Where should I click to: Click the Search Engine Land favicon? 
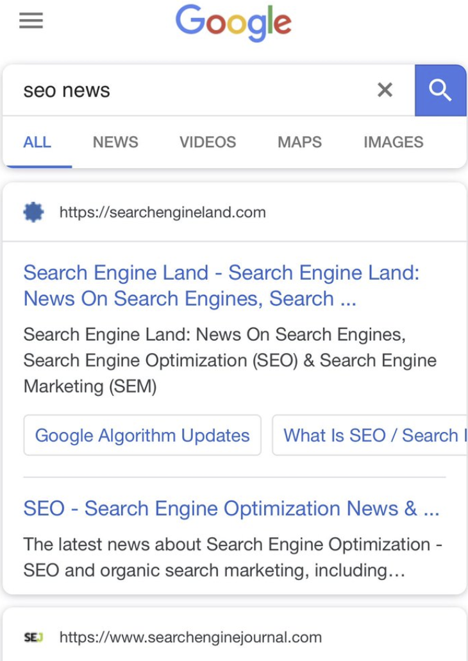[x=34, y=212]
